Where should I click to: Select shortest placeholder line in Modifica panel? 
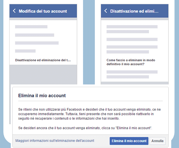(x=25, y=51)
